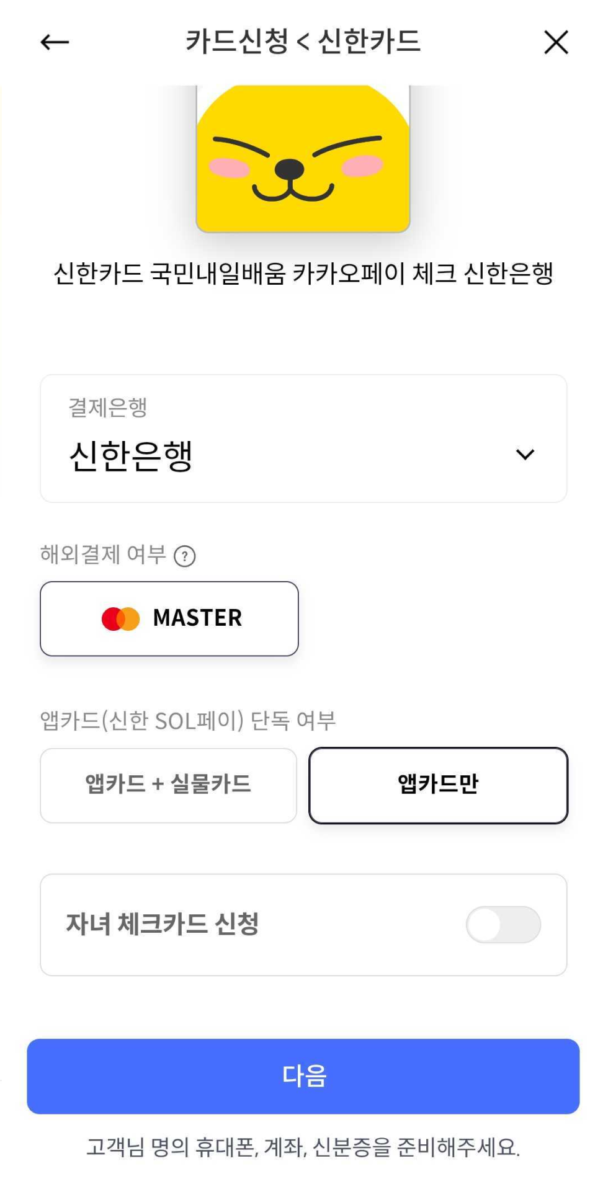Click the Mastercard logo icon
Viewport: 603px width, 1202px height.
pyautogui.click(x=120, y=619)
